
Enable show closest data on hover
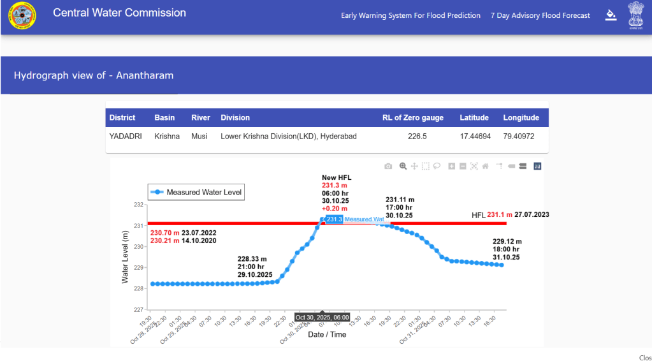tap(511, 166)
